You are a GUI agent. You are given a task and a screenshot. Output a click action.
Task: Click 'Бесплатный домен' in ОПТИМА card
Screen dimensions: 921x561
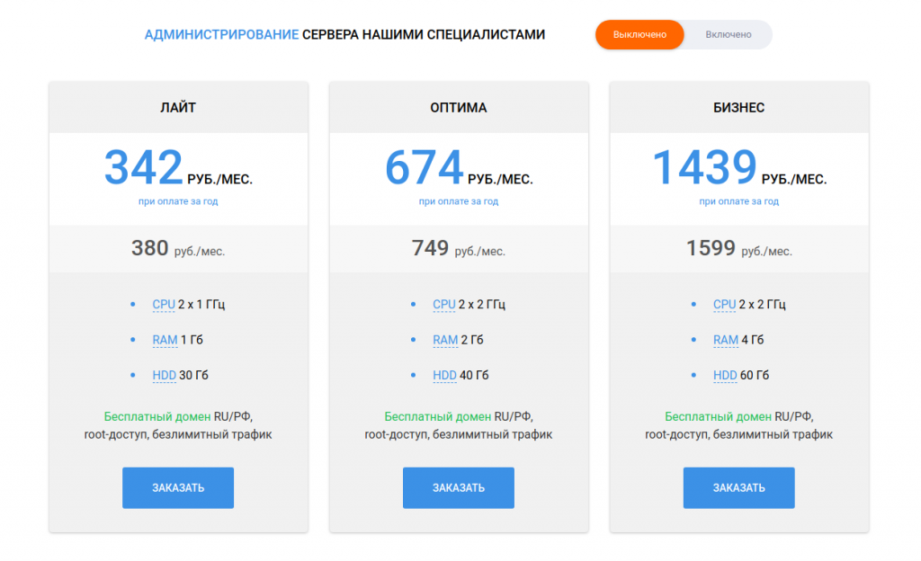pyautogui.click(x=438, y=416)
